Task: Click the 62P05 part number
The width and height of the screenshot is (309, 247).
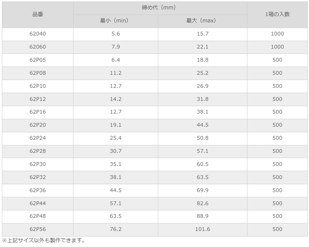Action: [x=37, y=60]
